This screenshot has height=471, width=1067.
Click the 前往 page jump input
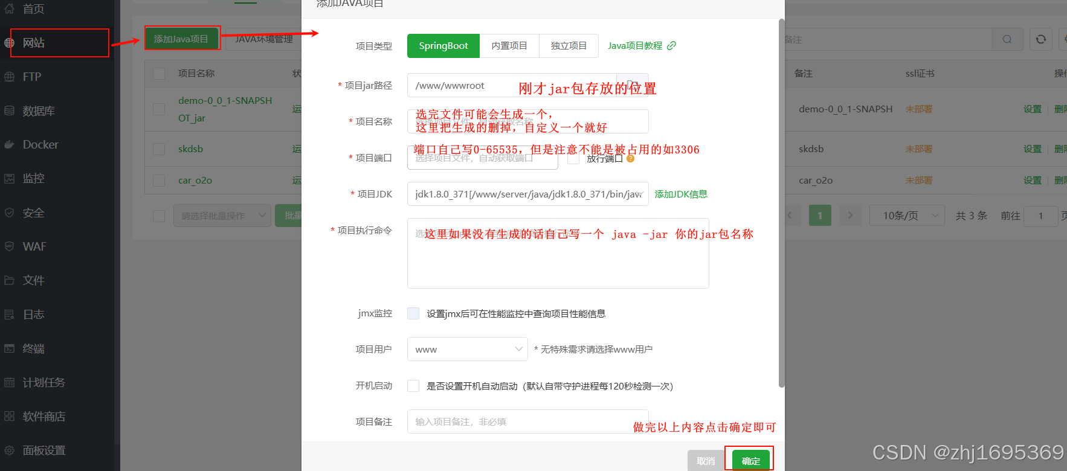pyautogui.click(x=1042, y=216)
